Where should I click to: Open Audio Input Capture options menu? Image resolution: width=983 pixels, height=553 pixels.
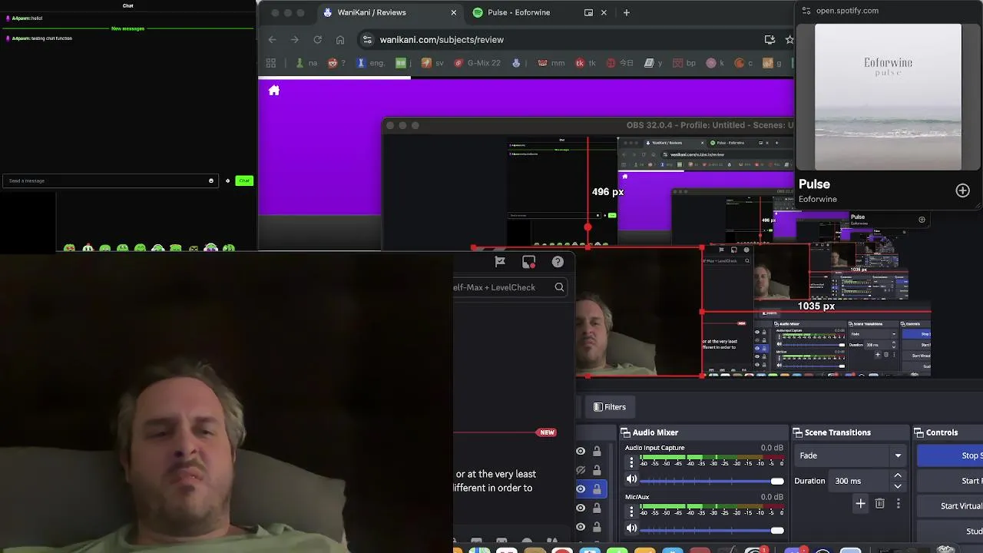pos(632,462)
